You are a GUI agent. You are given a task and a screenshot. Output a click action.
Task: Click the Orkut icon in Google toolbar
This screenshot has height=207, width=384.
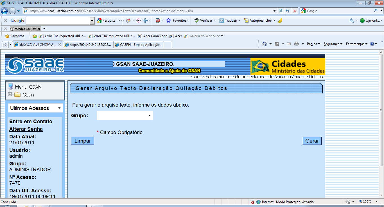pyautogui.click(x=138, y=21)
